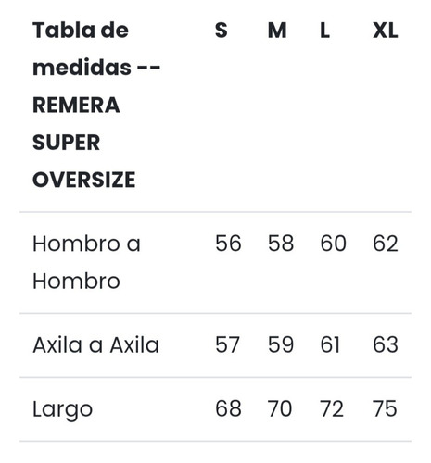431x463 pixels.
Task: Select the S size column header
Action: coord(222,31)
